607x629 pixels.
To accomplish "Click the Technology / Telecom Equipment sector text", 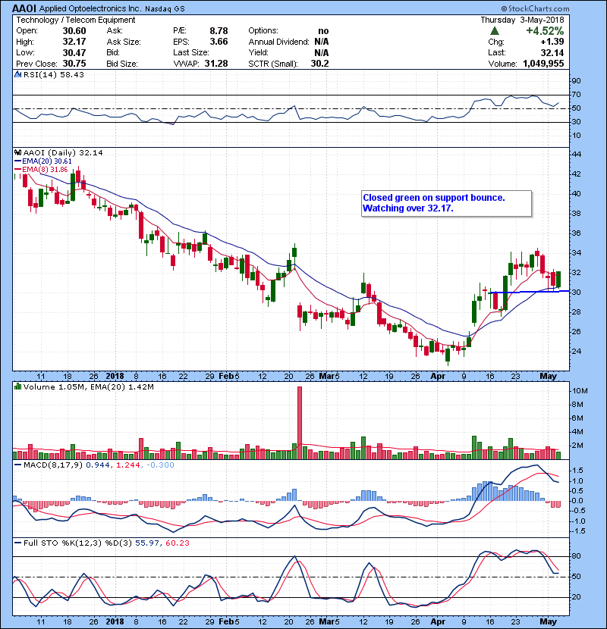I will point(76,20).
